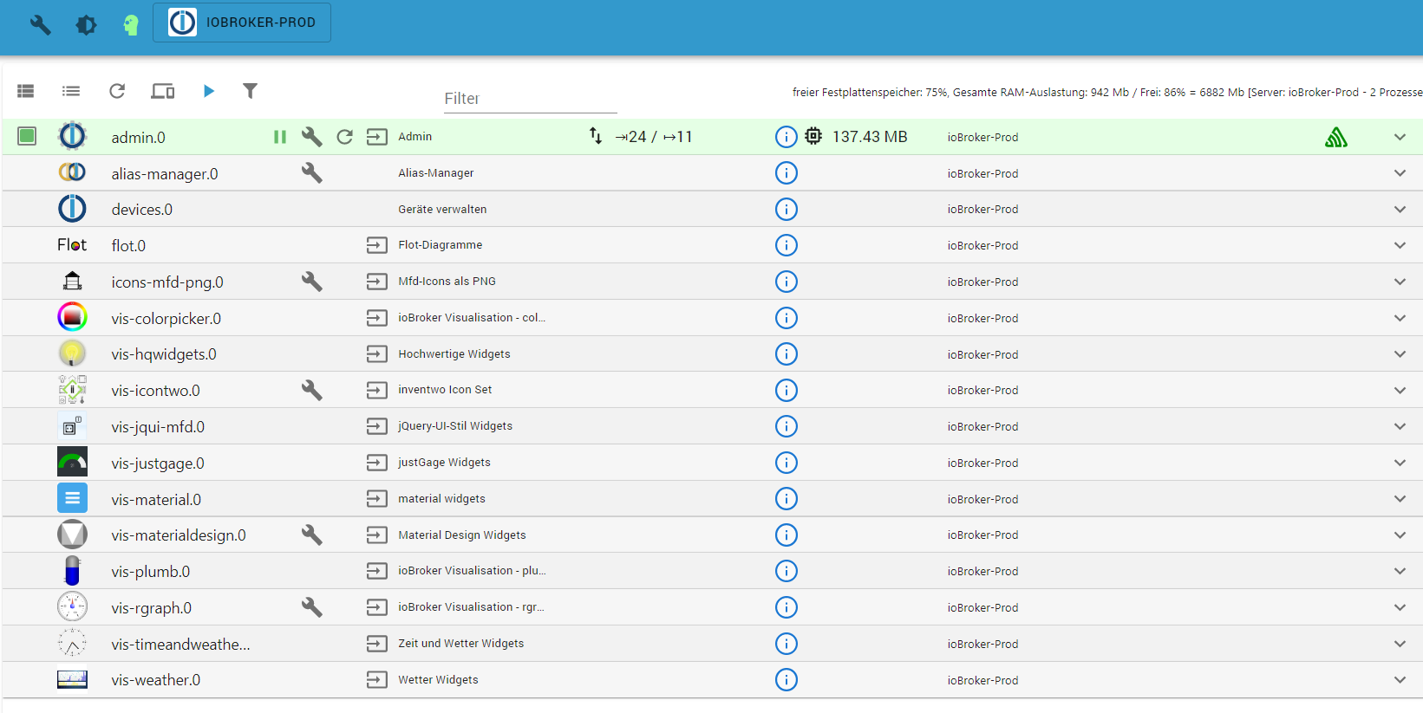The image size is (1423, 713).
Task: Open alias-manager.0 wrench configuration
Action: coord(312,173)
